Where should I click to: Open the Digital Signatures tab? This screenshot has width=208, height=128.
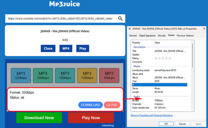click(x=147, y=36)
